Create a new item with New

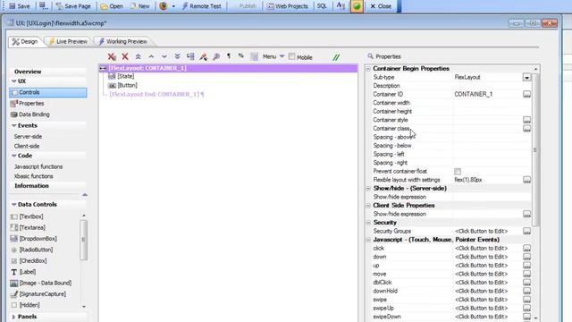coord(140,6)
